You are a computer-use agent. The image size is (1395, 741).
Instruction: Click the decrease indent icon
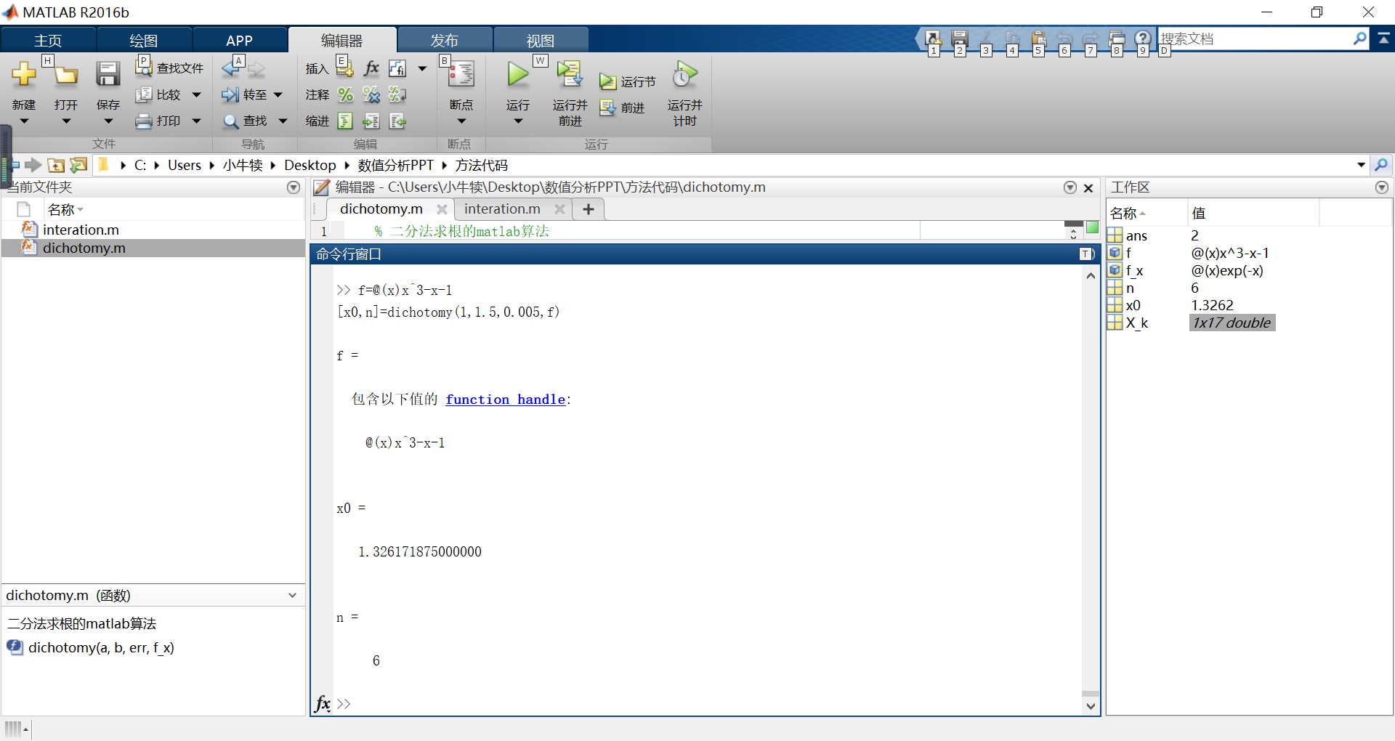[397, 121]
